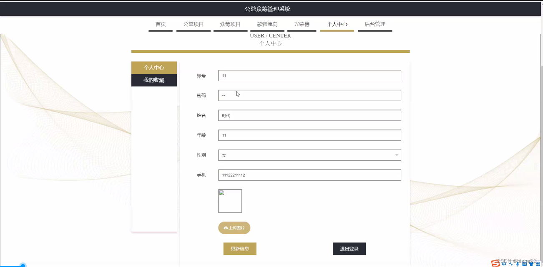Click the Sogou microphone voice input icon
Viewport: 543px width, 267px height.
pos(518,263)
